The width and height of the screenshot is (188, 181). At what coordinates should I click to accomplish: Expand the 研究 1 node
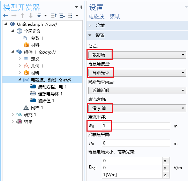tap(13, 115)
